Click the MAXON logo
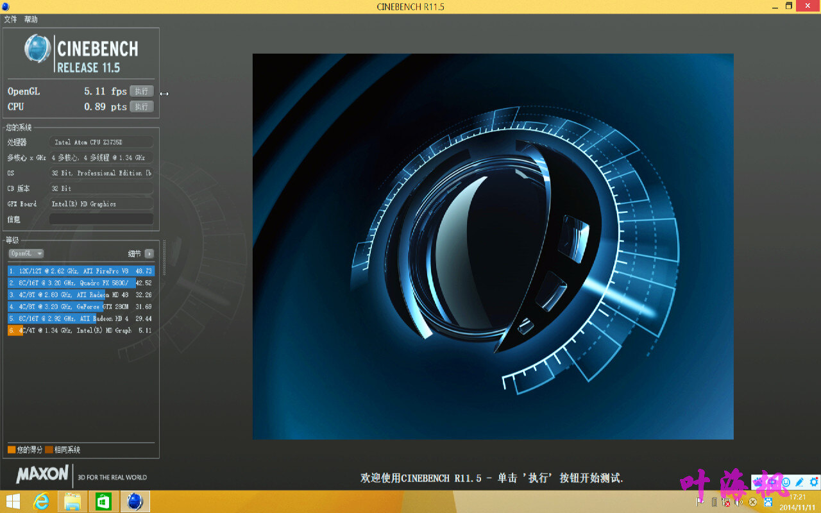This screenshot has height=513, width=821. 42,474
